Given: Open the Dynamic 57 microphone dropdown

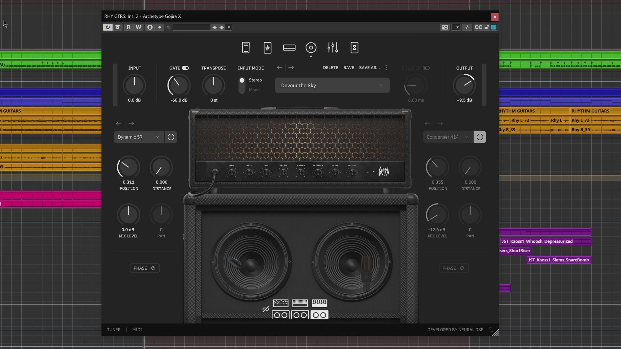Looking at the screenshot, I should point(139,137).
